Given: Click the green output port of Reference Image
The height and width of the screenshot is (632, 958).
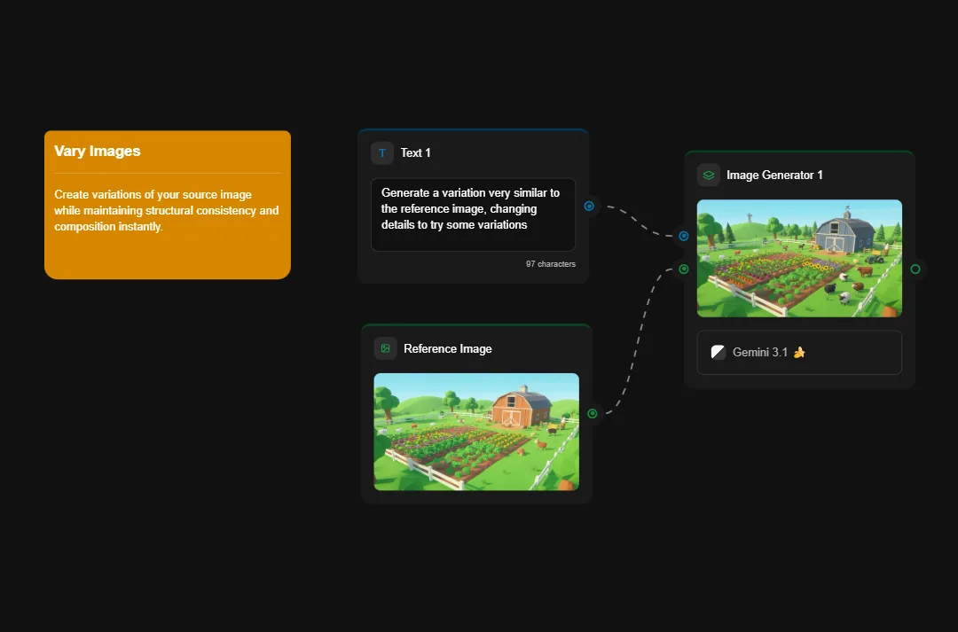Looking at the screenshot, I should pyautogui.click(x=591, y=413).
